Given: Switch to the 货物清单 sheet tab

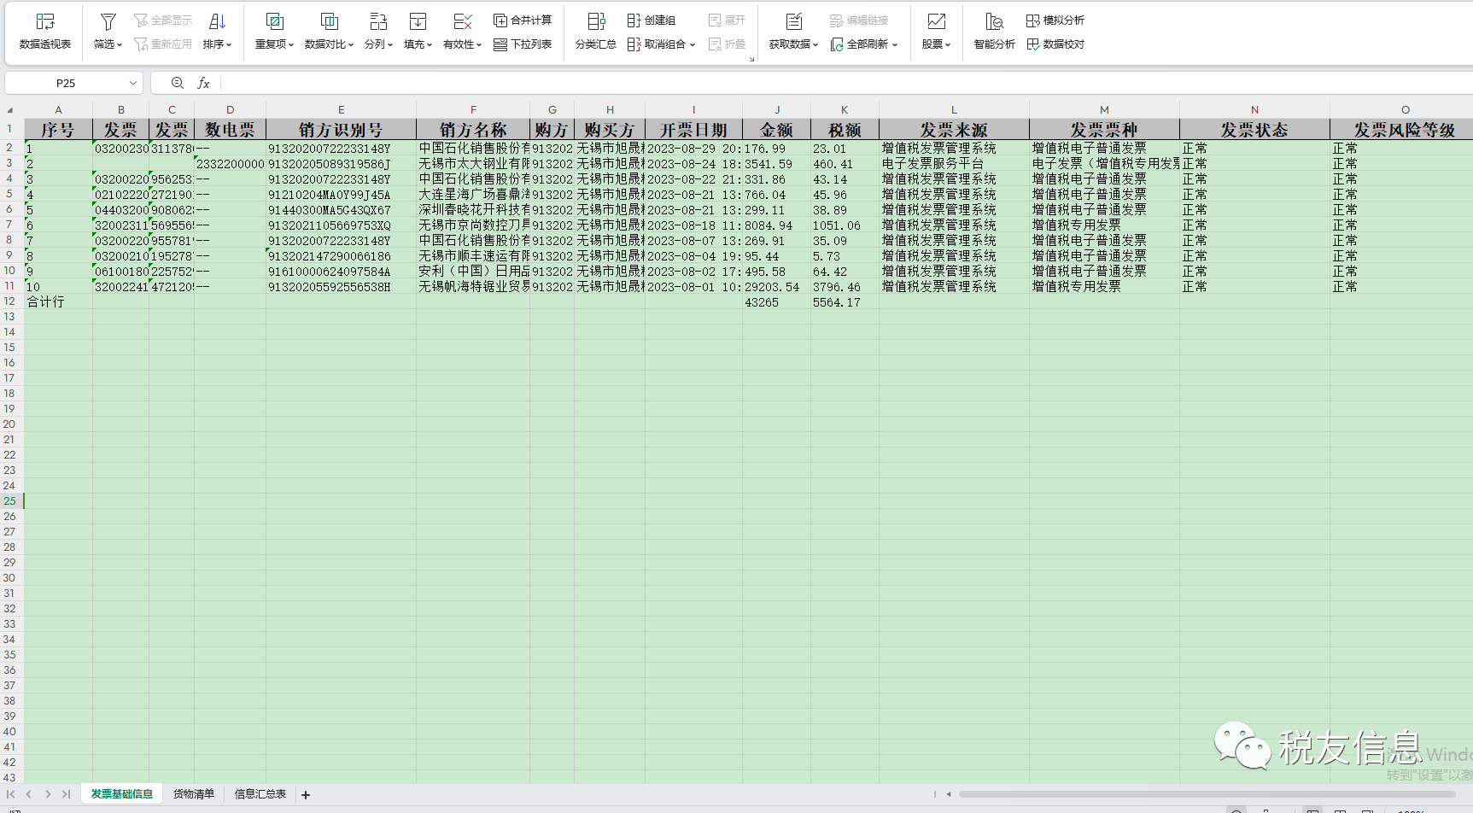Looking at the screenshot, I should (194, 794).
